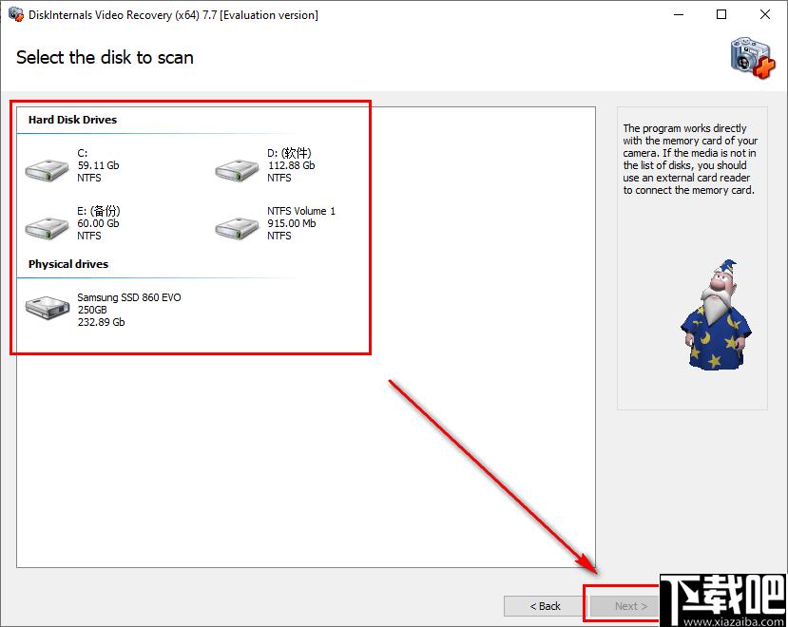Minimize the Video Recovery window
Viewport: 788px width, 627px height.
[679, 14]
